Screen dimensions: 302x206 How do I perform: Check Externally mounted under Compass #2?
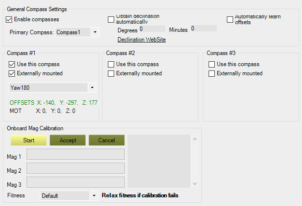click(111, 74)
